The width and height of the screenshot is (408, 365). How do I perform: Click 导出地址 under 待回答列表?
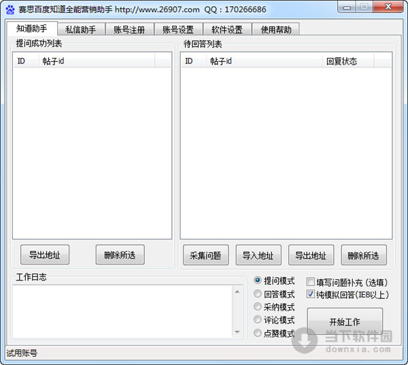[311, 255]
